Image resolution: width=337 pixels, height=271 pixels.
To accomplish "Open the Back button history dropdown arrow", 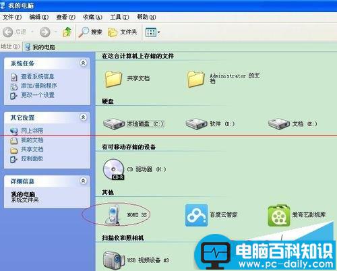I will pos(32,32).
